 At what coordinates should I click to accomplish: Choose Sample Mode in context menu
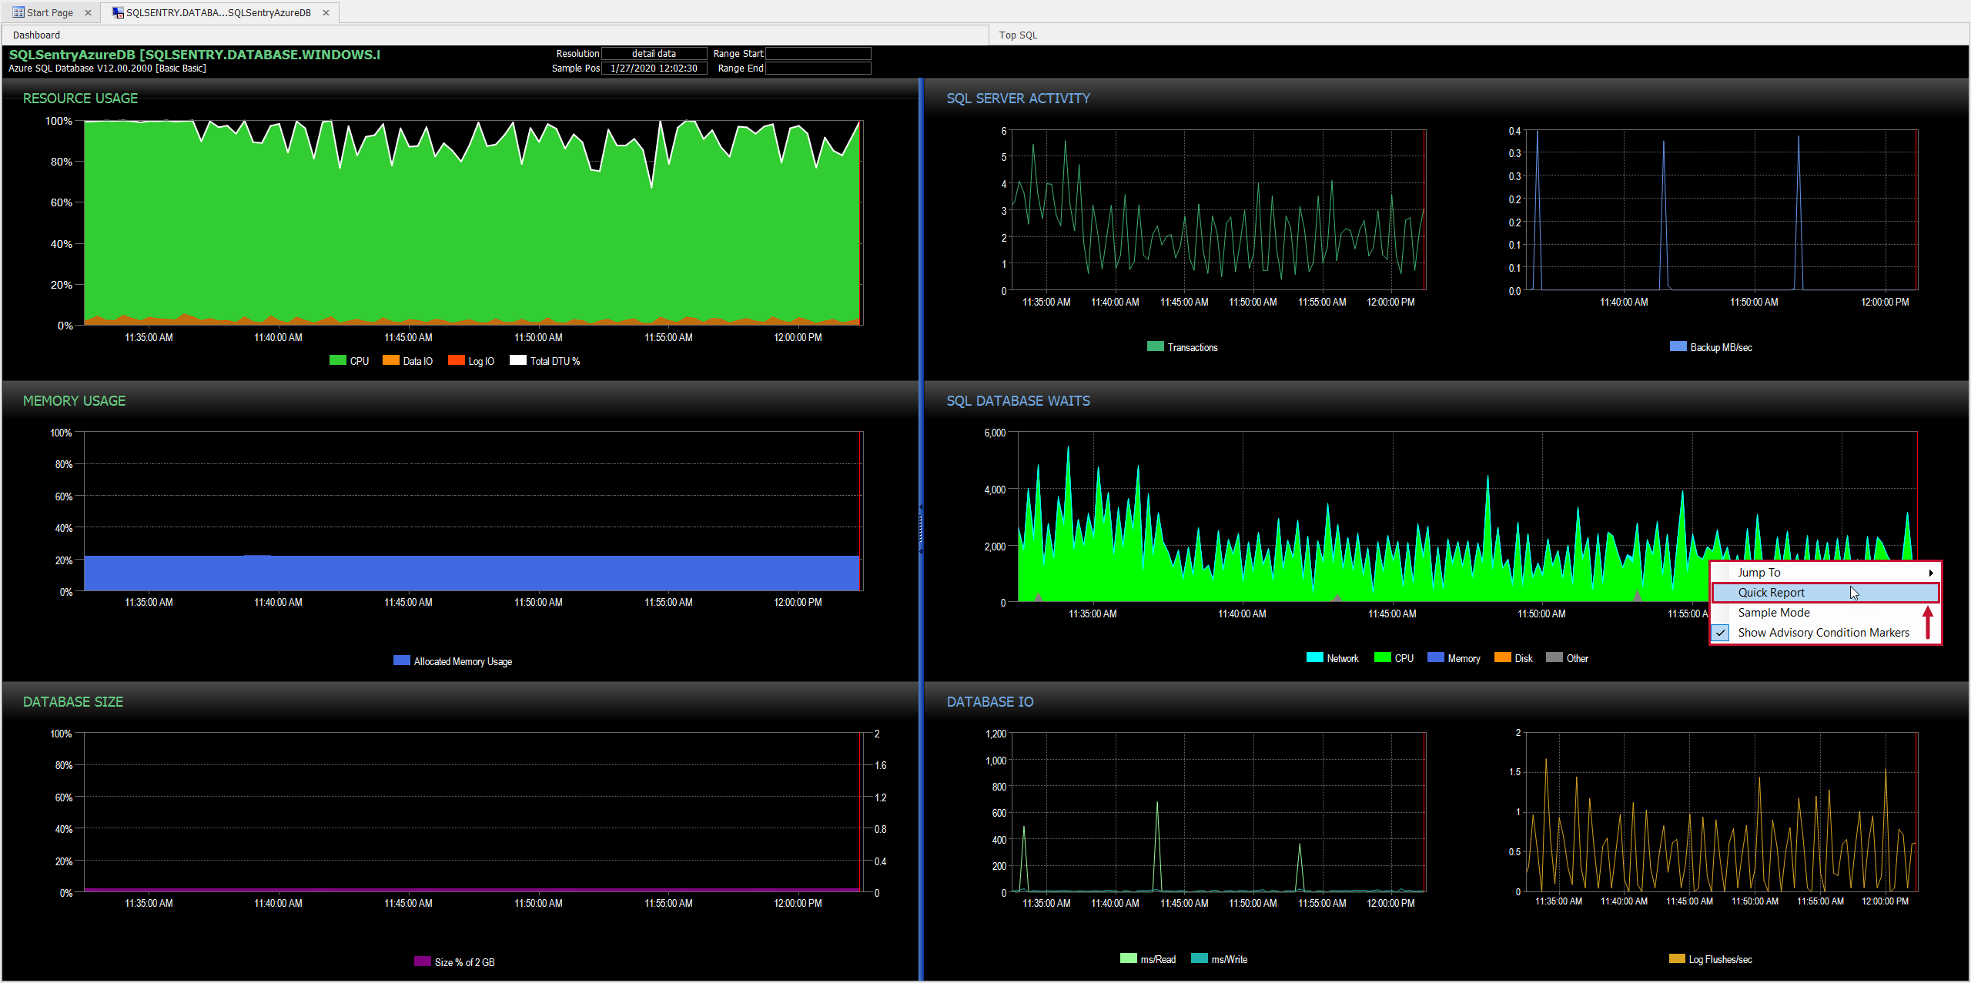click(x=1773, y=613)
